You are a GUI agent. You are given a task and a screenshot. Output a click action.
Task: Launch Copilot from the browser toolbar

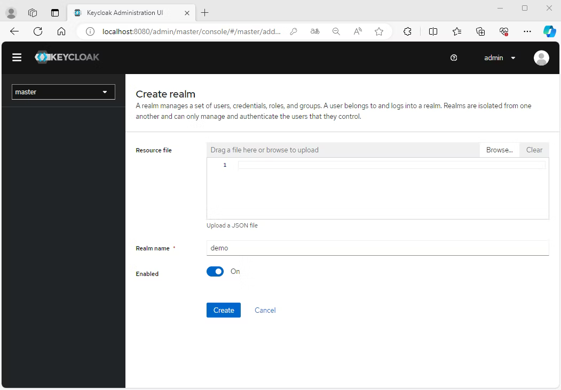[549, 31]
